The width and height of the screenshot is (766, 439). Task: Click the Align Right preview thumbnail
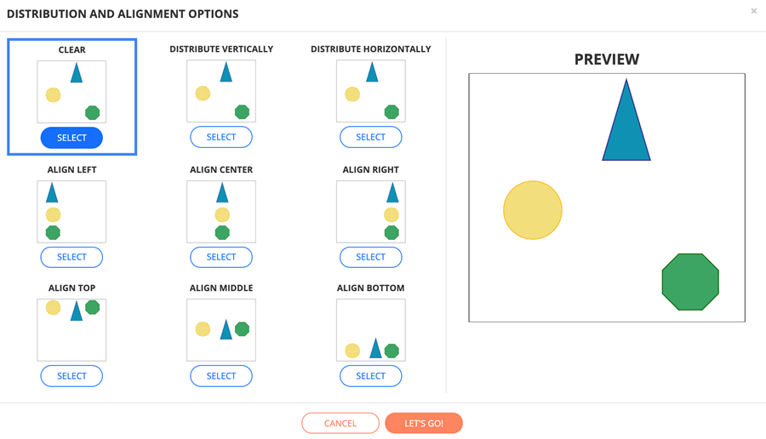[371, 212]
